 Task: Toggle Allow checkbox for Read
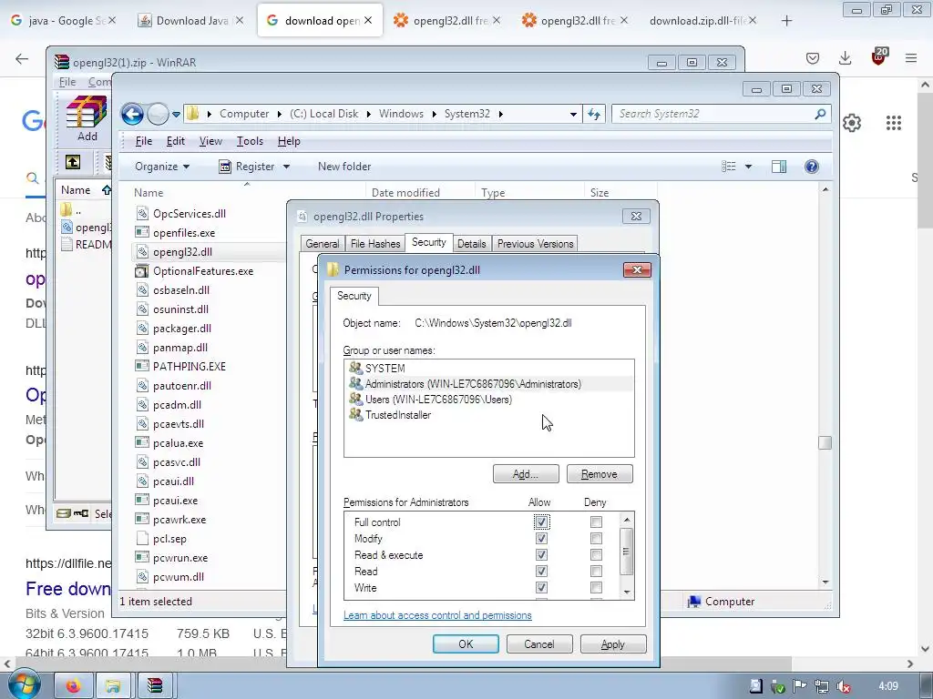541,572
